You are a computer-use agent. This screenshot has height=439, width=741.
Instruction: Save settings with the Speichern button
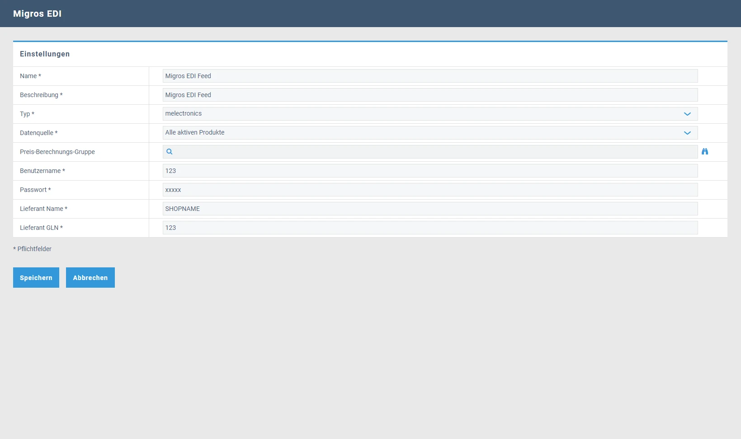point(36,278)
